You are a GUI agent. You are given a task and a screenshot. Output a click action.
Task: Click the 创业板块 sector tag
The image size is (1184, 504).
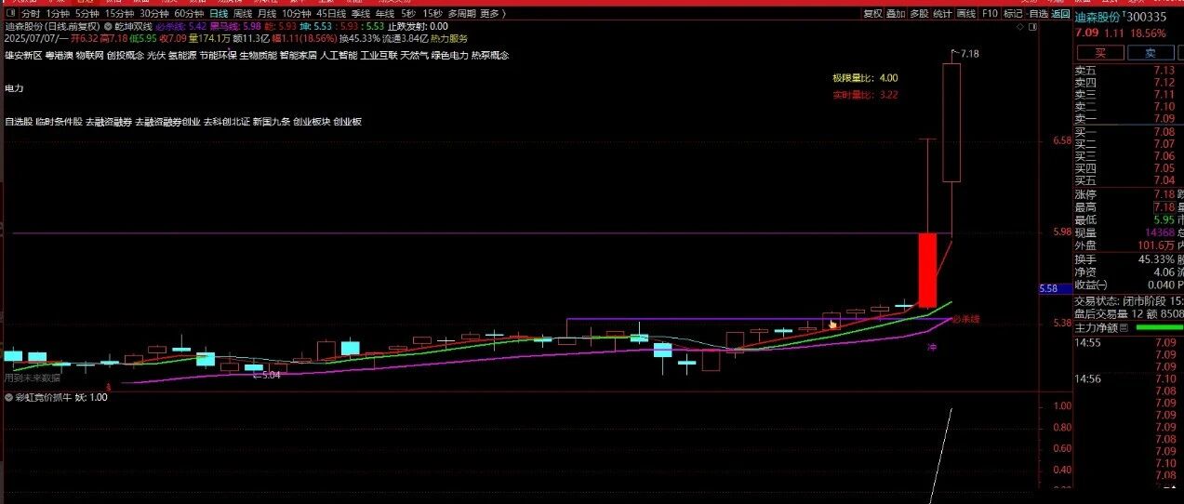tap(312, 122)
